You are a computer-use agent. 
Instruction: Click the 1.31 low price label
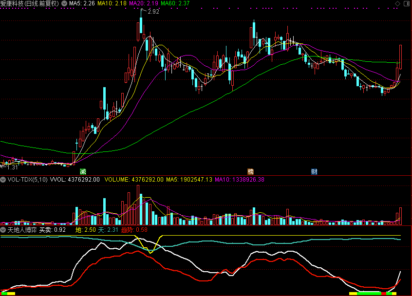[x=12, y=167]
